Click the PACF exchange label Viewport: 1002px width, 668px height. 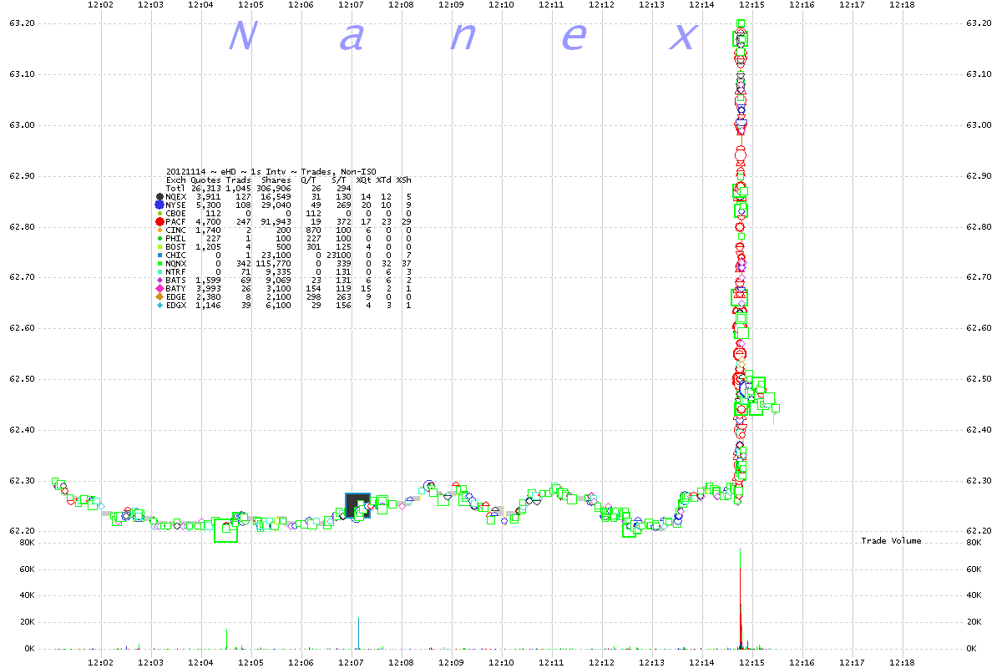tap(175, 221)
